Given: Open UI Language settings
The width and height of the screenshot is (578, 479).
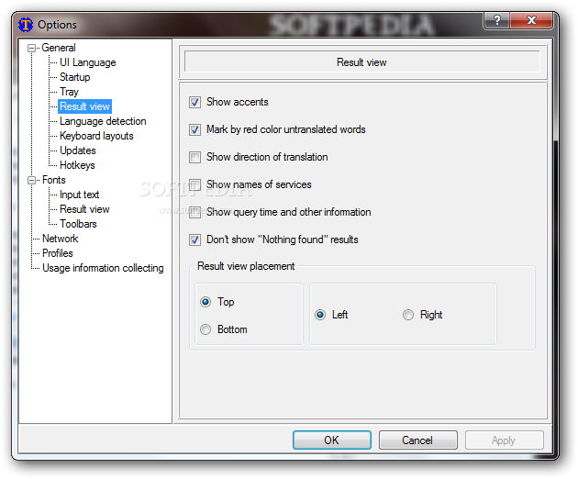Looking at the screenshot, I should pos(88,62).
